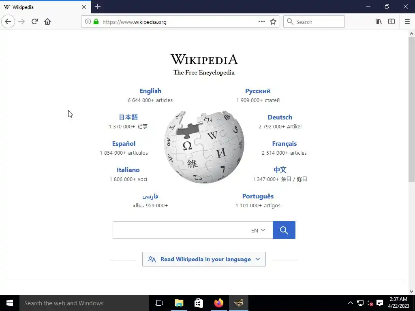This screenshot has height=311, width=415.
Task: Click the forward navigation arrow
Action: coord(21,22)
